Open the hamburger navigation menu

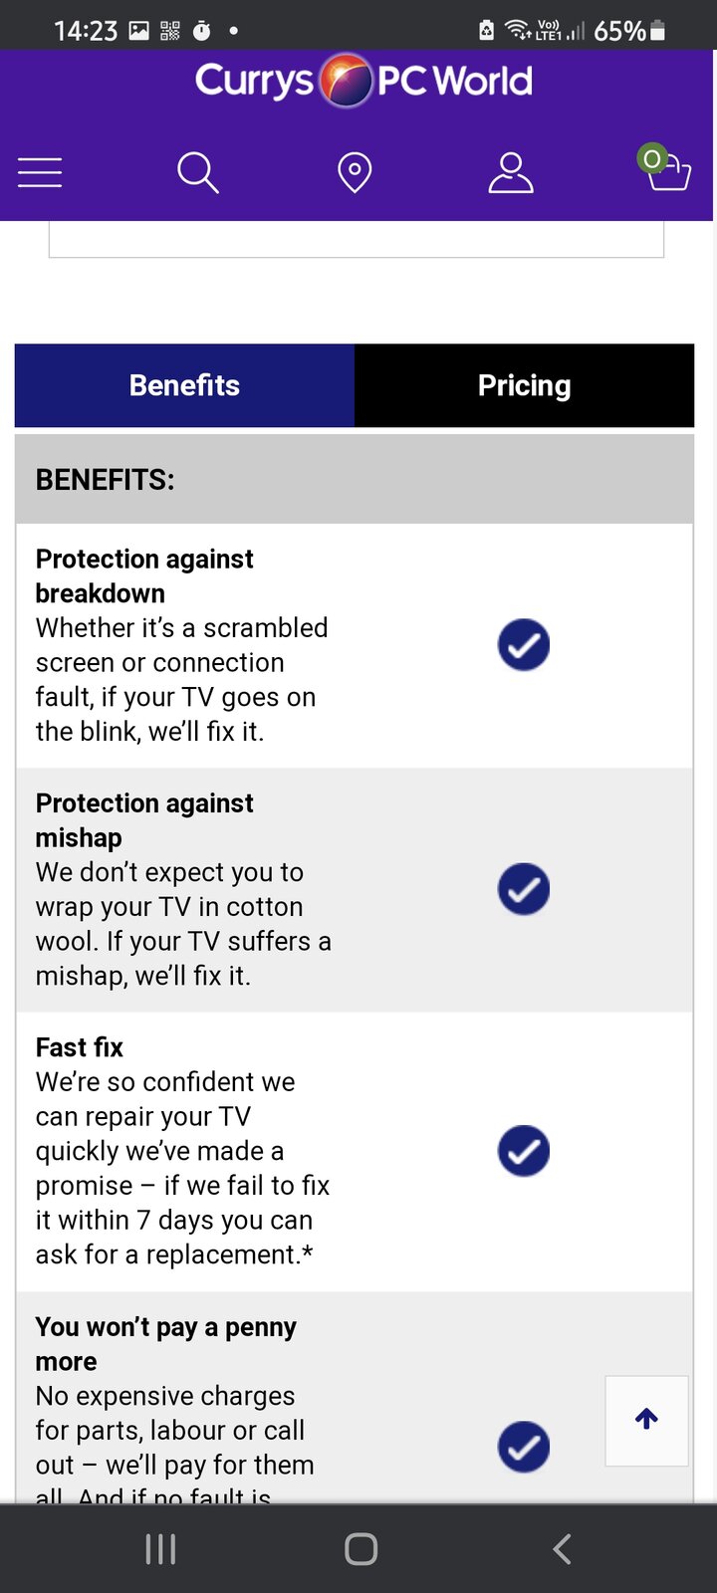click(40, 171)
